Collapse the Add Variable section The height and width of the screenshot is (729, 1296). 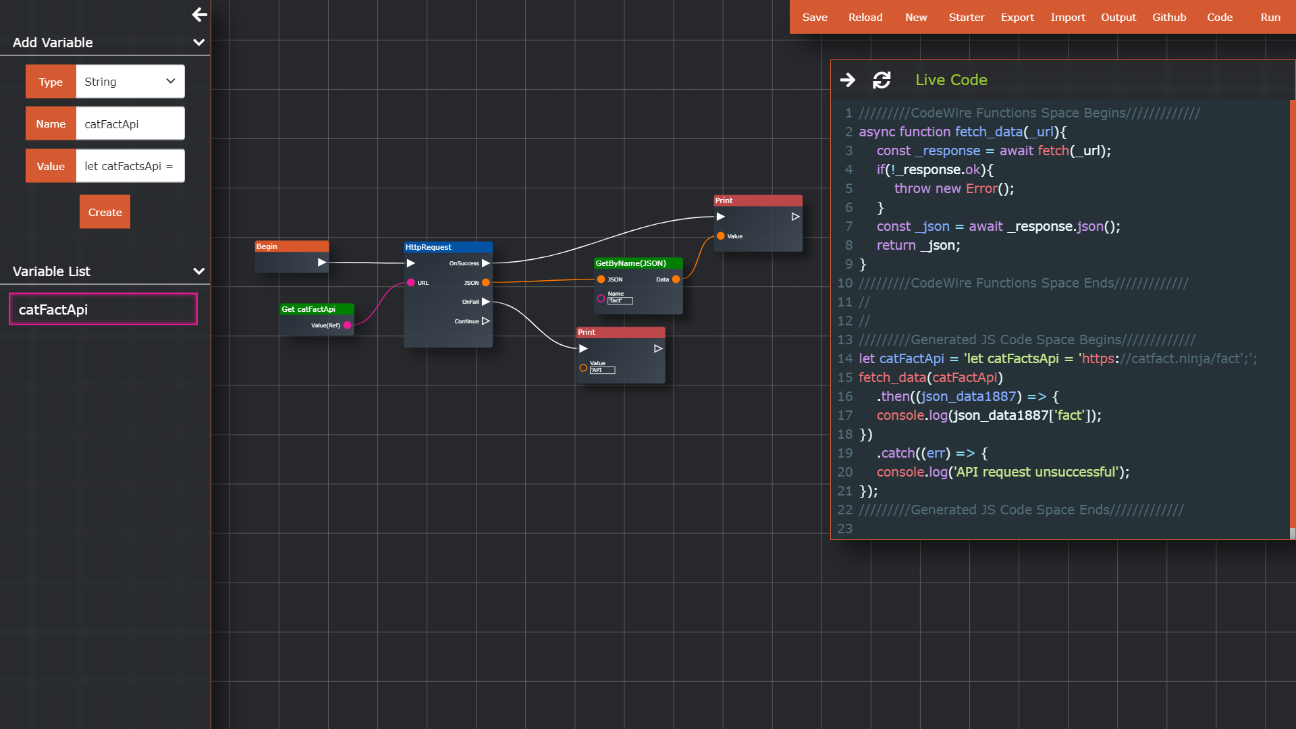pos(198,43)
